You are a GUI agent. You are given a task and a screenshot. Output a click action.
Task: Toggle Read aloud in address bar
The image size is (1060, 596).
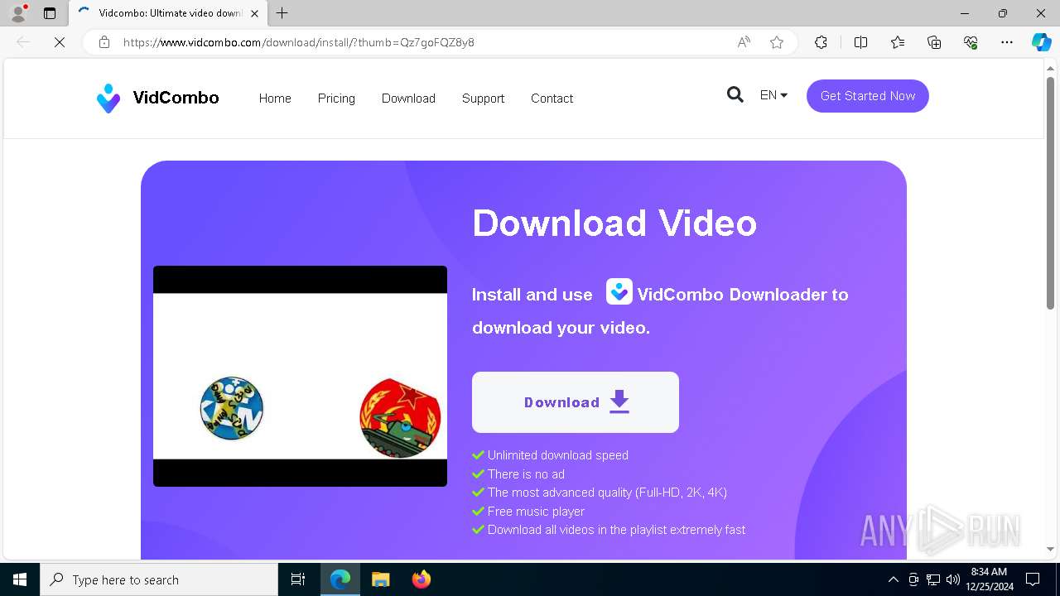coord(744,42)
